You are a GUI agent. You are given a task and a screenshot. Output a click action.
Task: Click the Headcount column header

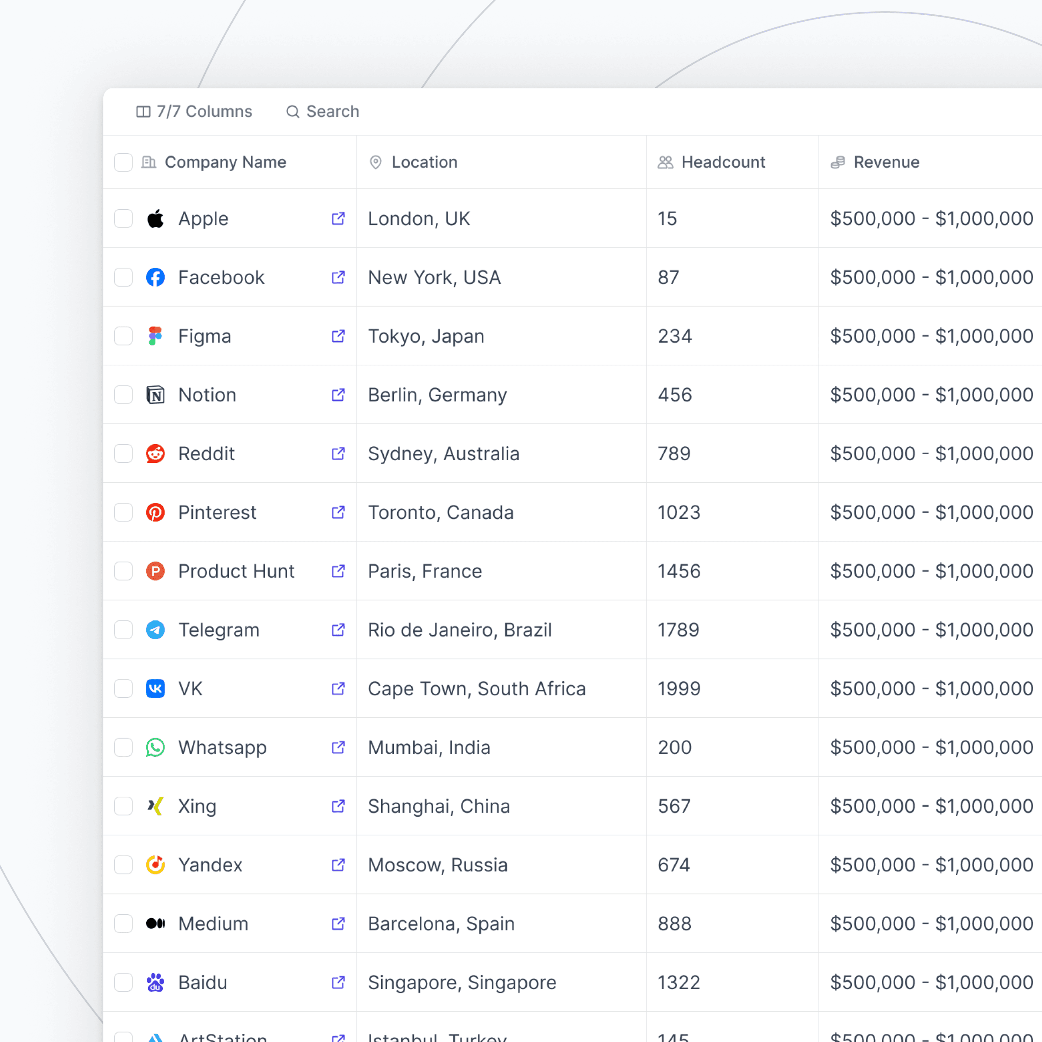pos(723,162)
